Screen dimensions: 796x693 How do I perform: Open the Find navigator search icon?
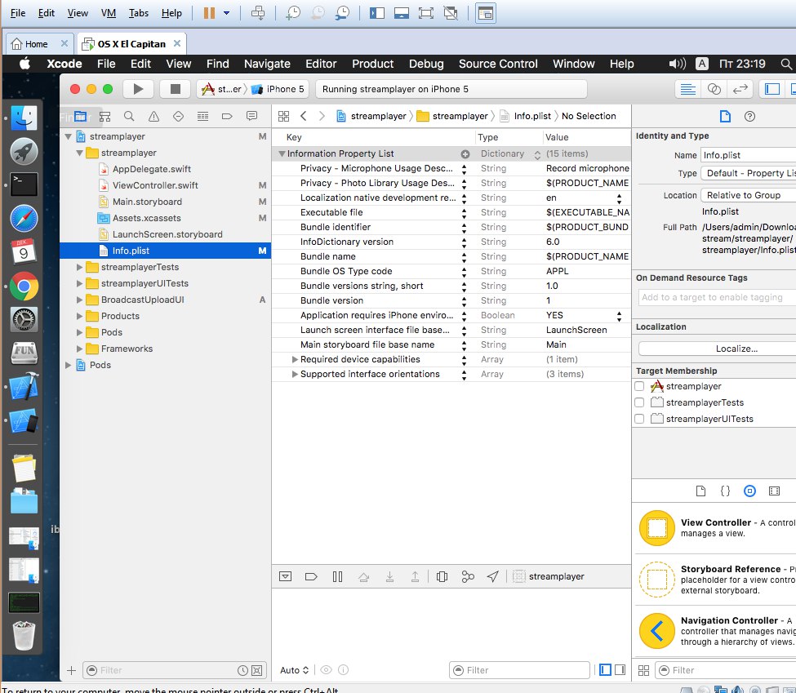(129, 116)
